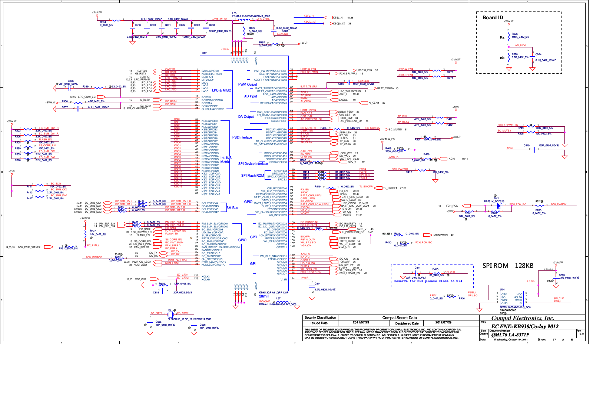The image size is (593, 419).
Task: Click the "+V18R" power net label
Action: 304,277
